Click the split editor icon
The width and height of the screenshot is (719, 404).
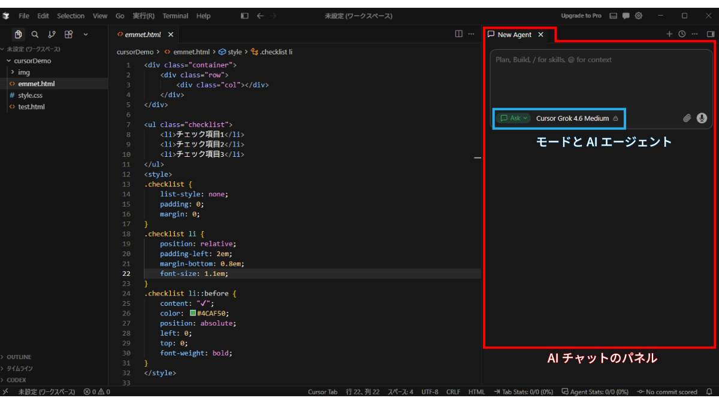(x=459, y=34)
